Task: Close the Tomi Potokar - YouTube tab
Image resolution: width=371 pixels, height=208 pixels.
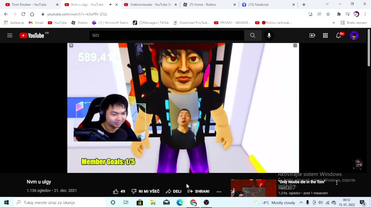Action: tap(57, 5)
